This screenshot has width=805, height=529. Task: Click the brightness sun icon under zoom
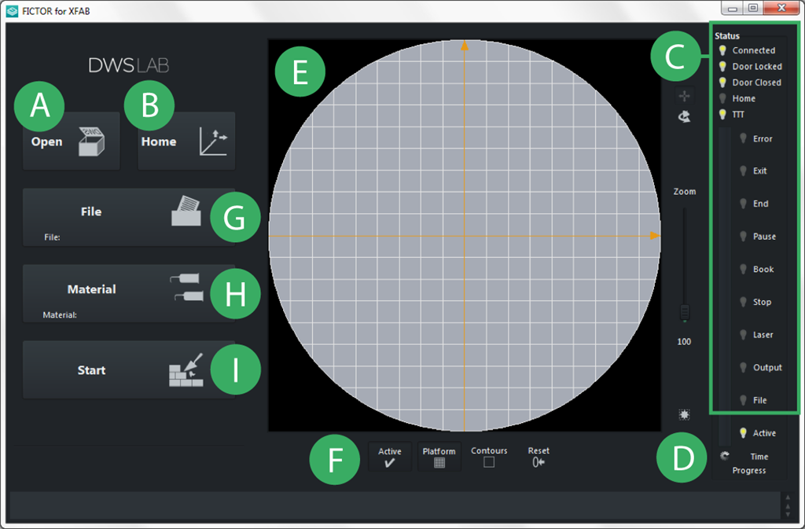pyautogui.click(x=686, y=414)
